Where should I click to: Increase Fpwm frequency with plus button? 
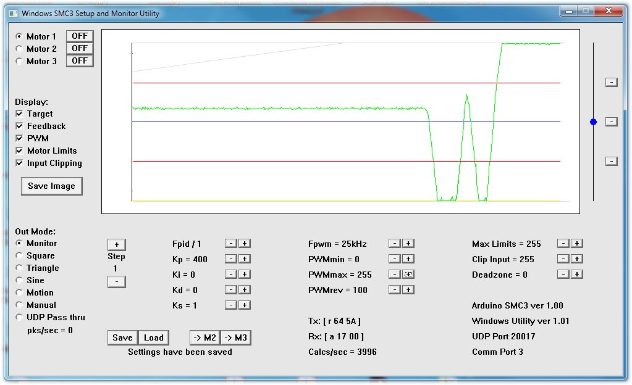408,244
